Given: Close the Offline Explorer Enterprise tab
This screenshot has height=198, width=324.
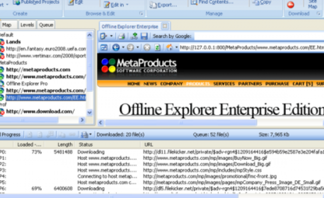Looking at the screenshot, I should point(164,26).
